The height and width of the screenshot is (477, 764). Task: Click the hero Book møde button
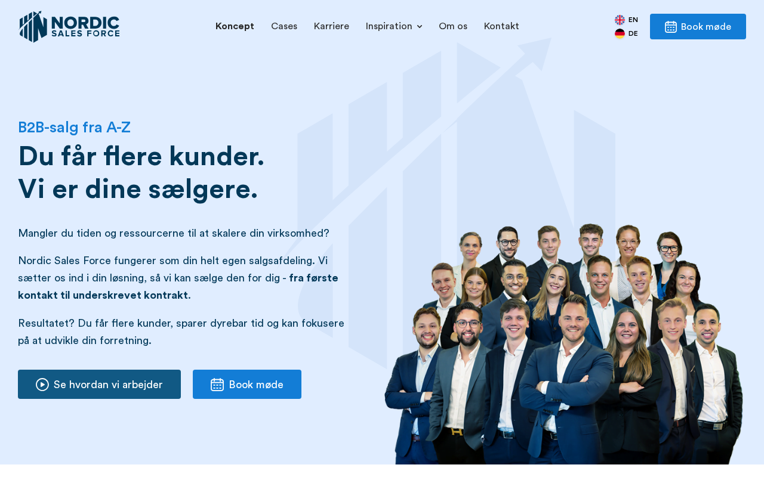point(247,385)
